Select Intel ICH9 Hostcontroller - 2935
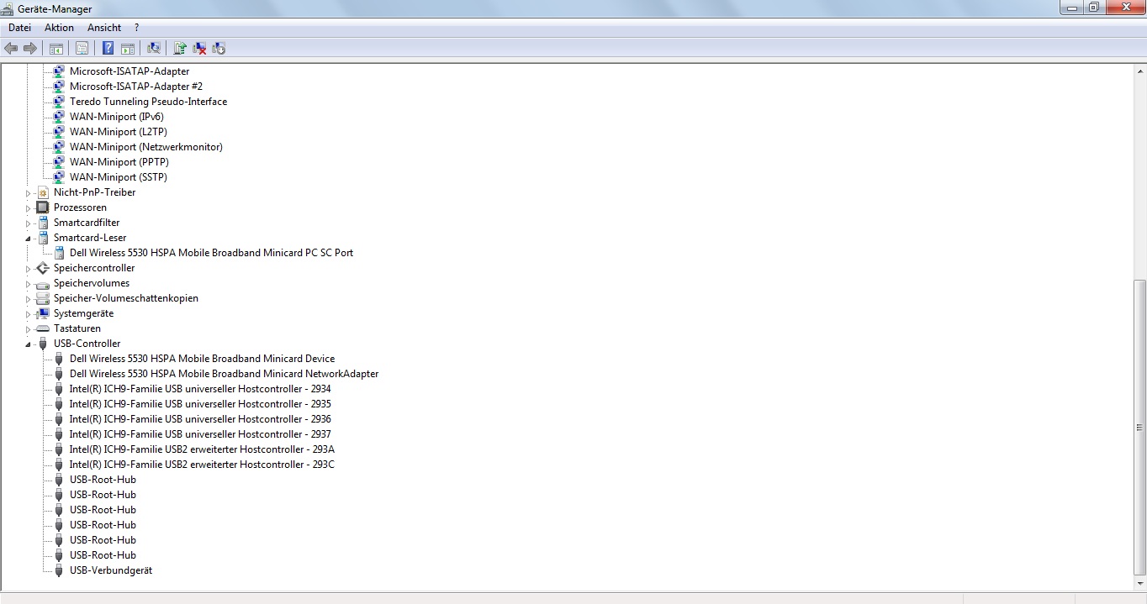The height and width of the screenshot is (604, 1147). click(200, 403)
